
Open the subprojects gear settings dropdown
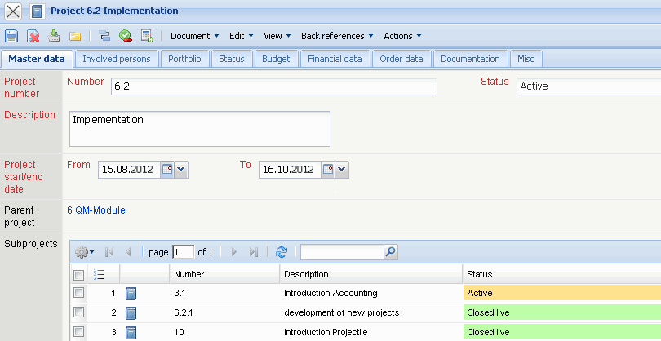click(x=84, y=252)
